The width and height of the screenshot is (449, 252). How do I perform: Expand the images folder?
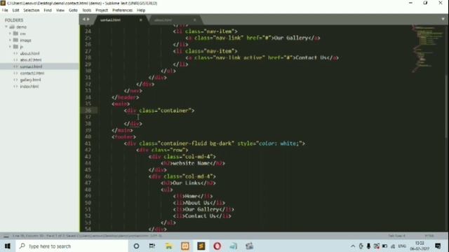(x=10, y=40)
